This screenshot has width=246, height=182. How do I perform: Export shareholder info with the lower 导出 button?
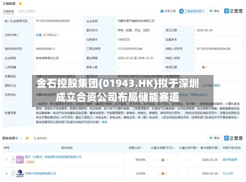tap(215, 138)
